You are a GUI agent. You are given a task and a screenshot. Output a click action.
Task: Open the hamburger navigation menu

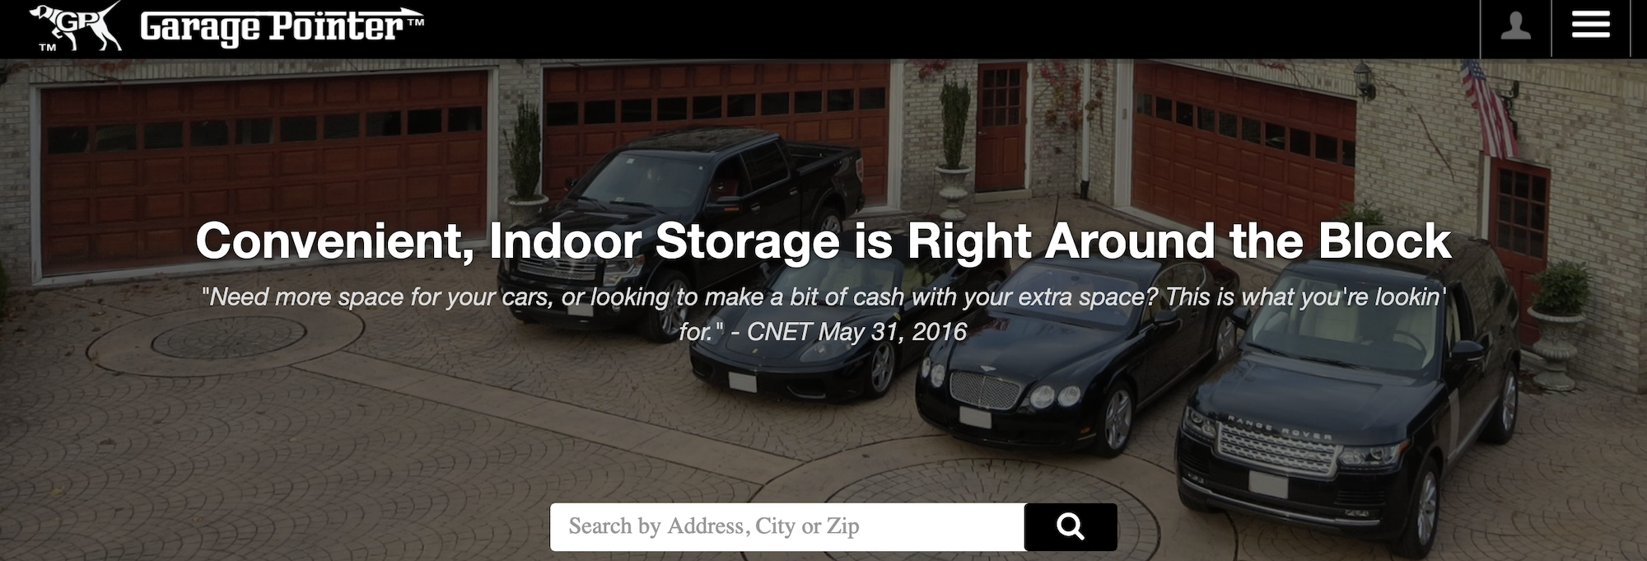click(1590, 26)
